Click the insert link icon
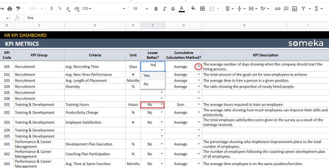329x168 pixels. coord(278,9)
